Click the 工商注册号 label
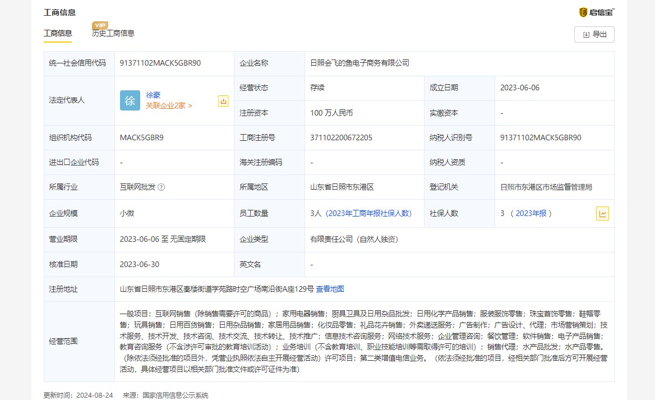The height and width of the screenshot is (400, 655). point(257,137)
